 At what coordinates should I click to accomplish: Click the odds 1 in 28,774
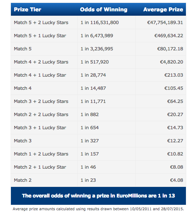click(93, 75)
